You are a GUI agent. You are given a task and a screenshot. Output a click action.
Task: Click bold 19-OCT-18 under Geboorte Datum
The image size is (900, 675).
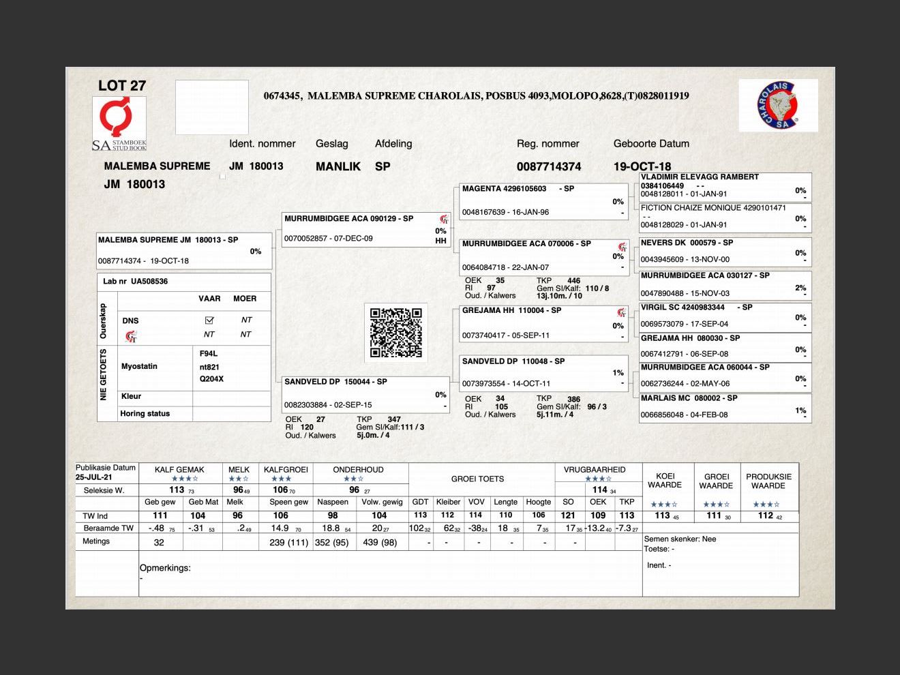642,166
